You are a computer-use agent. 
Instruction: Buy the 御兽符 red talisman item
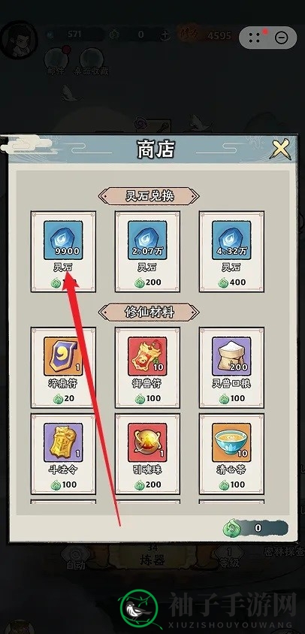(x=148, y=367)
